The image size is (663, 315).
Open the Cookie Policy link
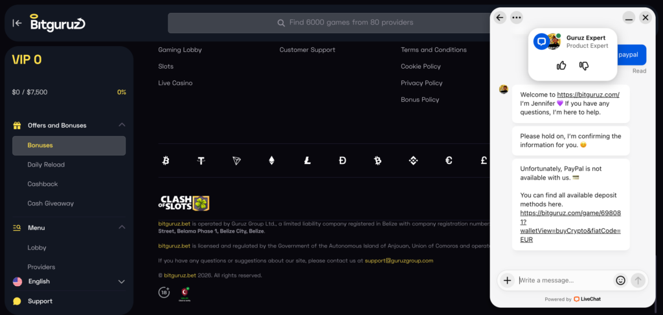pyautogui.click(x=421, y=67)
